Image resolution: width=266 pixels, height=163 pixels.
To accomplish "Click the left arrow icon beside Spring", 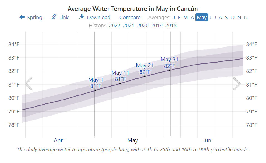I will [22, 17].
